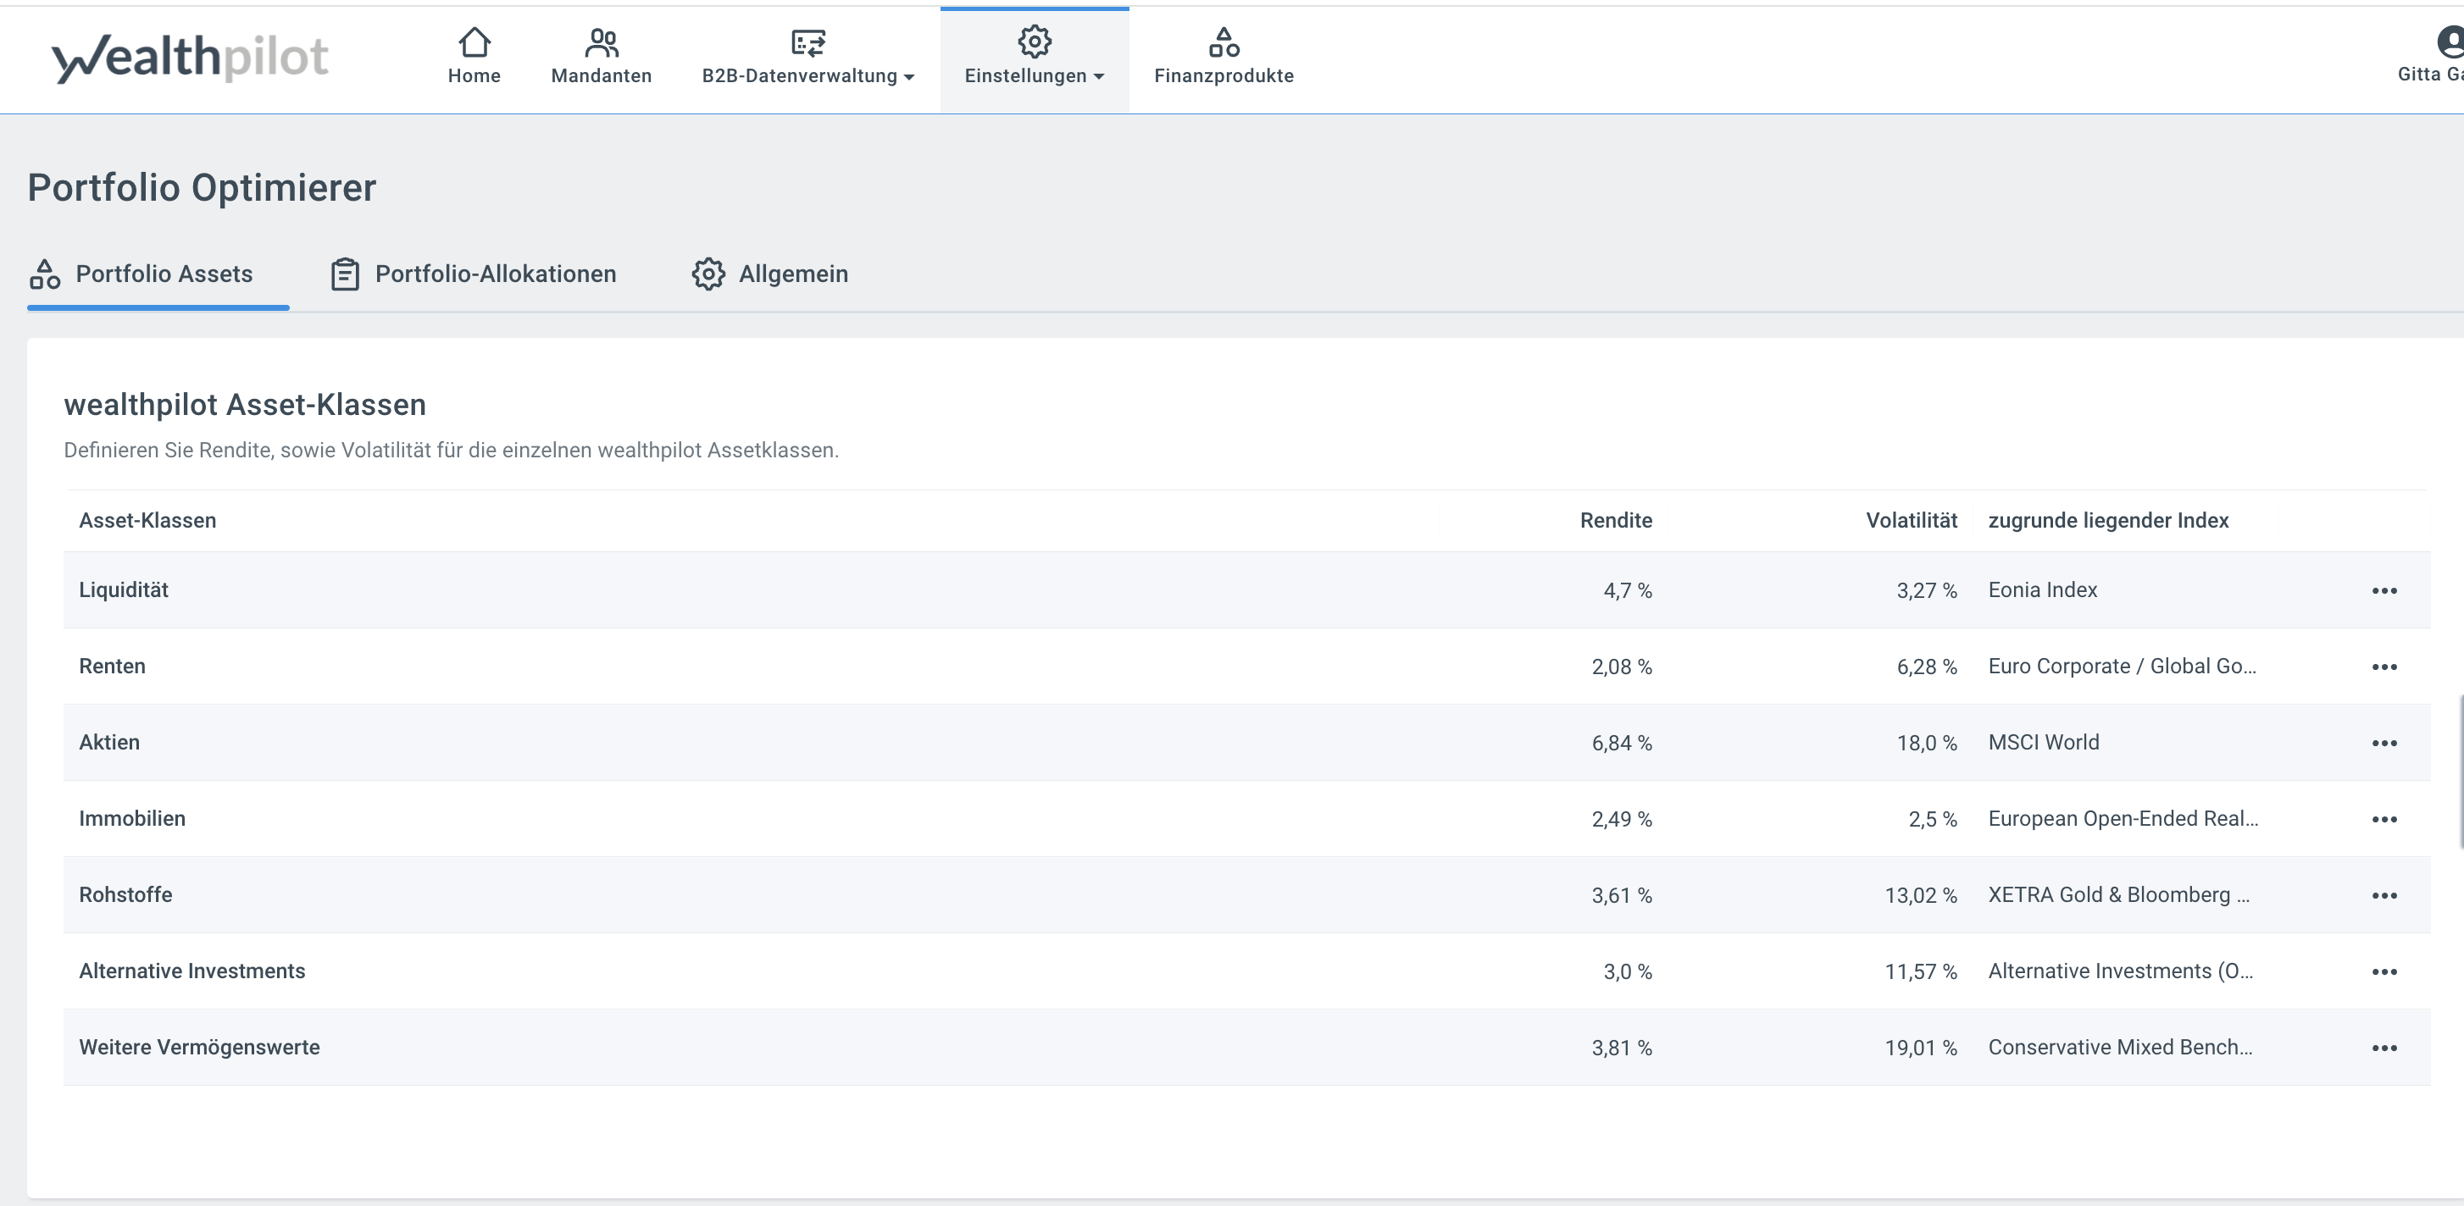The height and width of the screenshot is (1206, 2464).
Task: Click the B2B-Datenverwaltung transfer icon
Action: coord(808,42)
